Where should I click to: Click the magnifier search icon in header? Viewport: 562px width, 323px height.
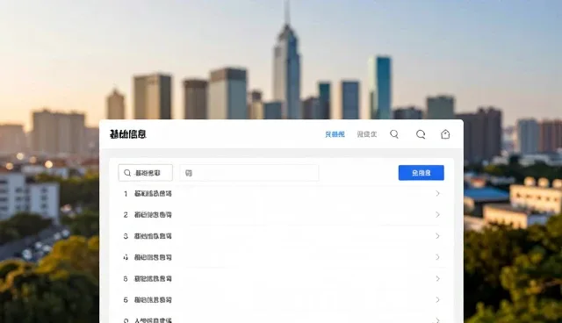pos(394,134)
